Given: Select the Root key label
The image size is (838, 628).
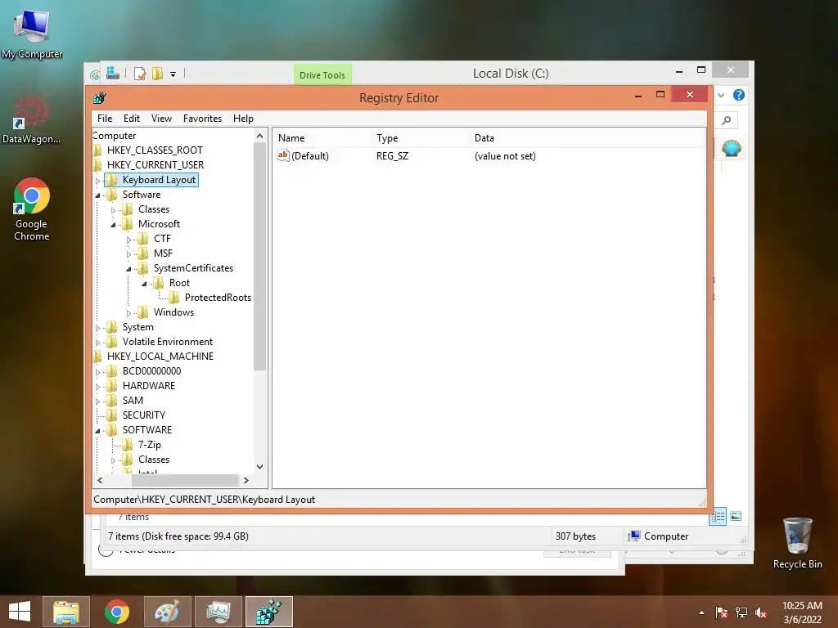Looking at the screenshot, I should pyautogui.click(x=179, y=282).
